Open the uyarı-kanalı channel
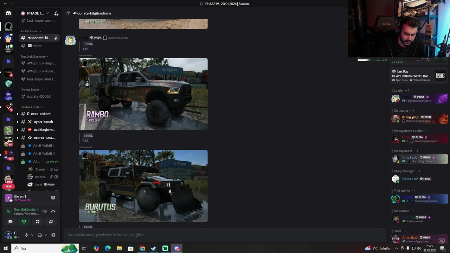 [39, 122]
